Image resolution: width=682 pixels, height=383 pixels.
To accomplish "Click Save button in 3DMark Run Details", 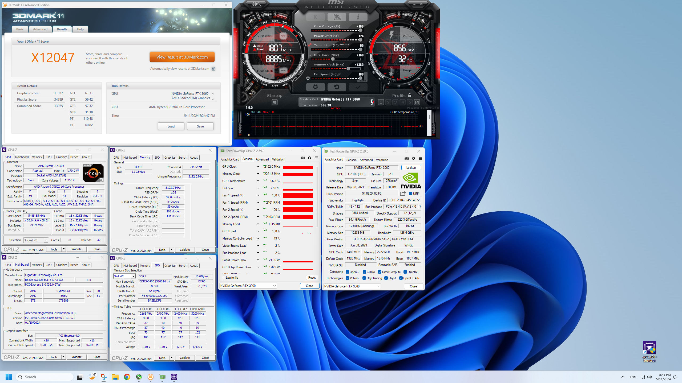I will [200, 126].
